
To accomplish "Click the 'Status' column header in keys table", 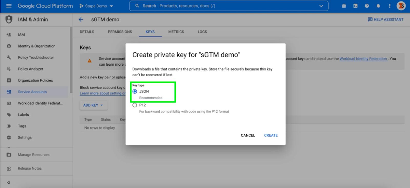I will click(x=106, y=120).
